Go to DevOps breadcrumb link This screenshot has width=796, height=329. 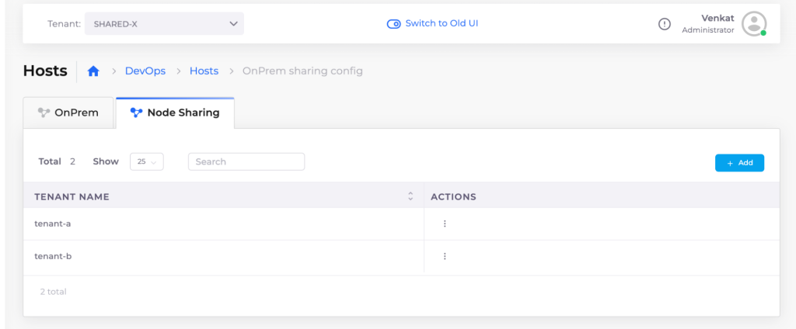click(x=145, y=71)
